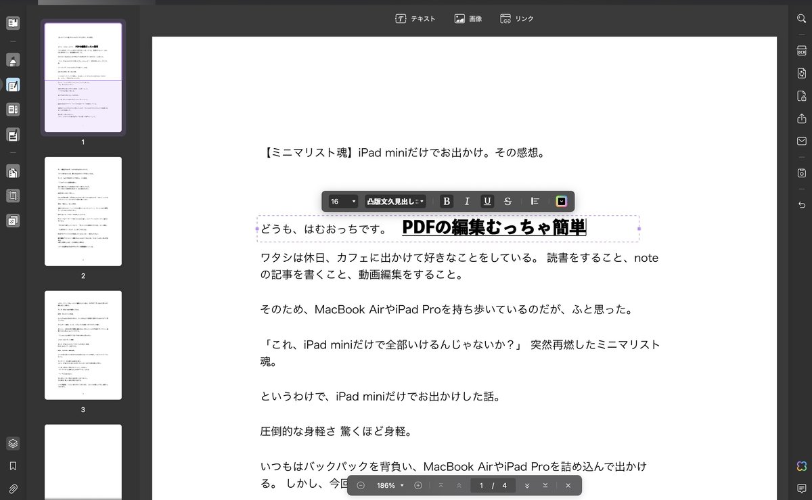This screenshot has width=812, height=500.
Task: Select page 2 thumbnail
Action: point(83,211)
